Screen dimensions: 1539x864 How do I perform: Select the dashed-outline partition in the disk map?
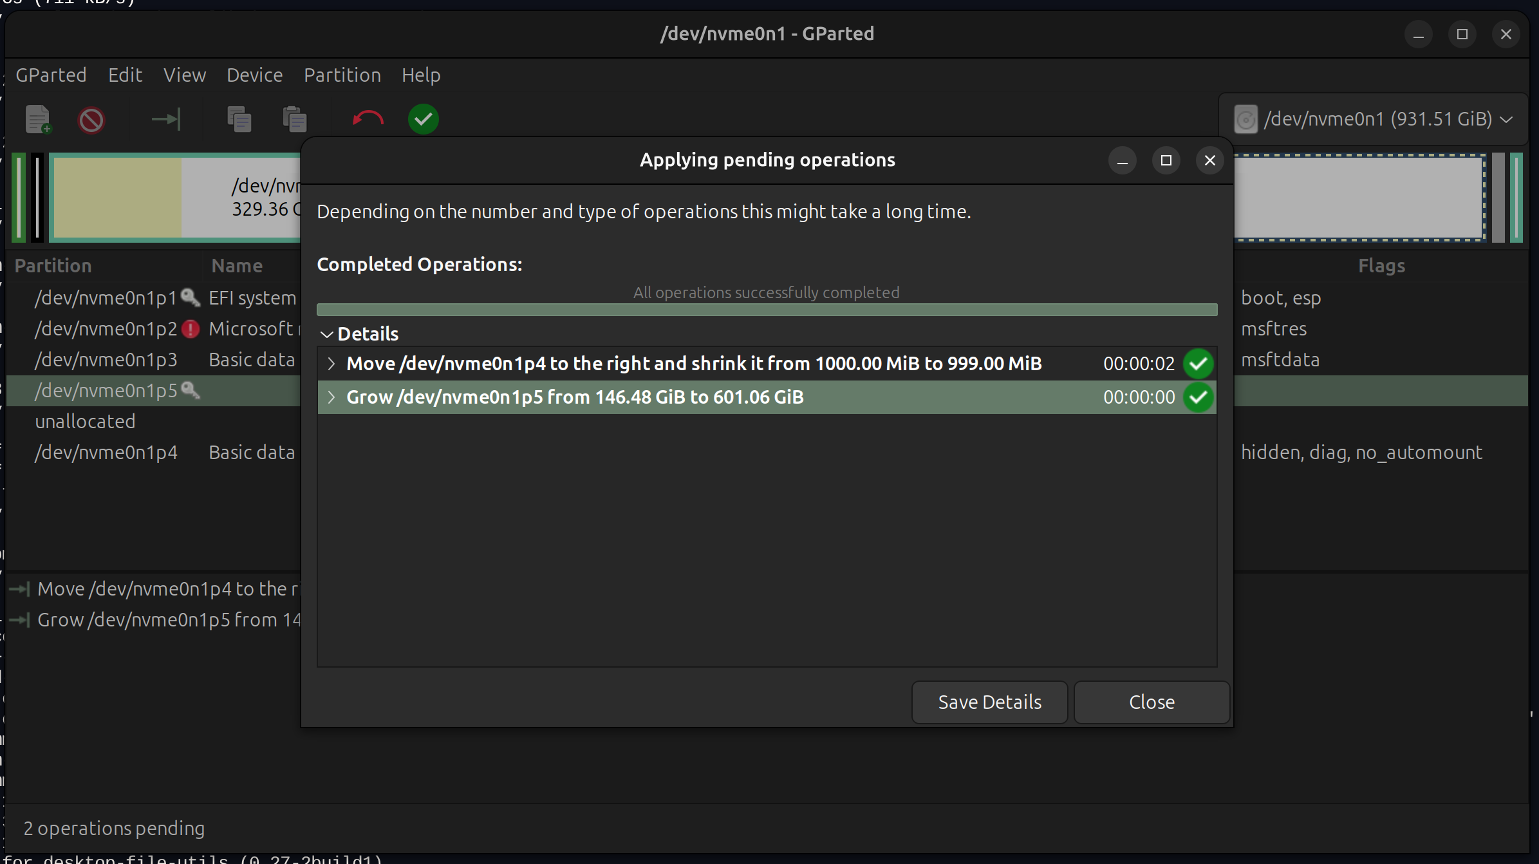tap(1359, 198)
